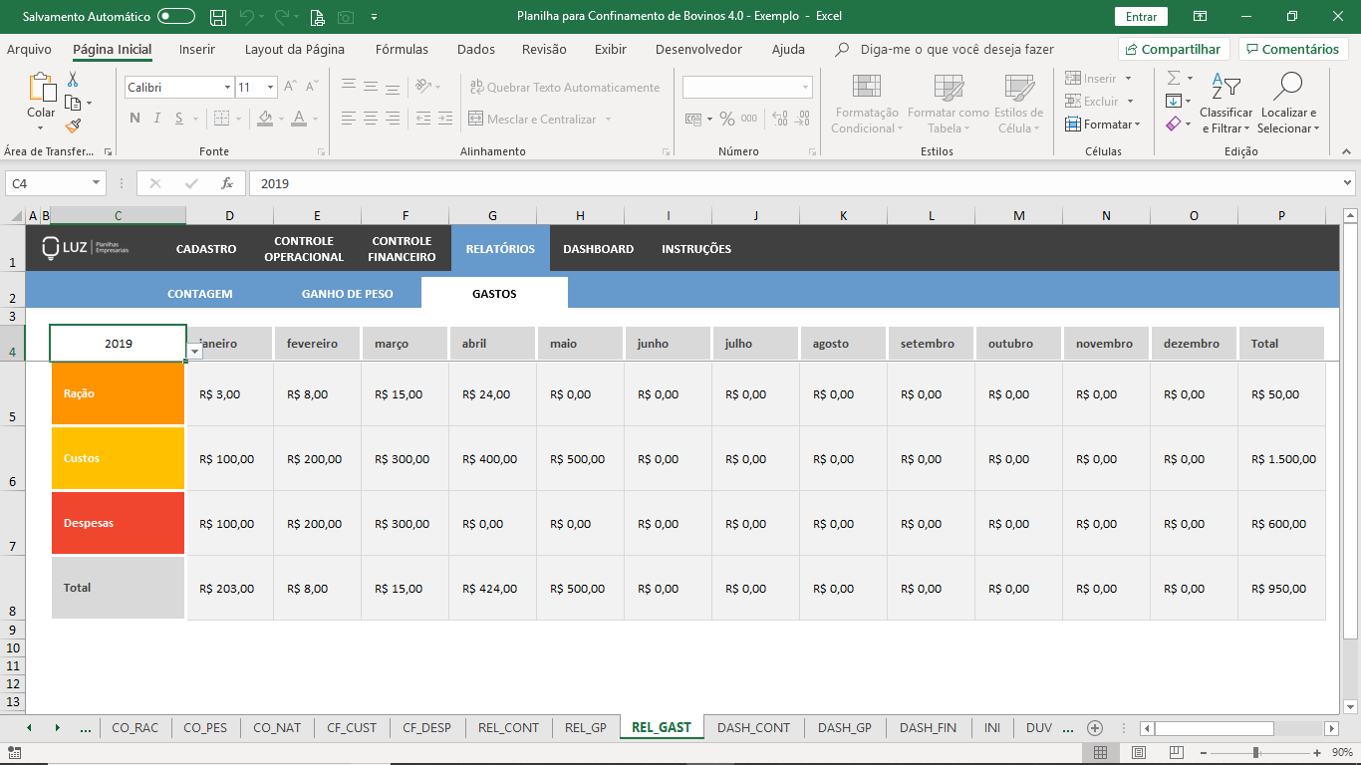Click the percent style icon
1361x765 pixels.
click(x=727, y=119)
